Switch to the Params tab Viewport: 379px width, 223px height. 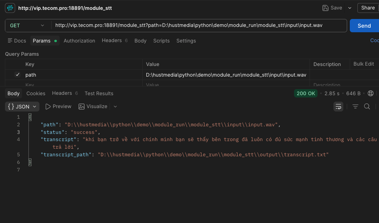pyautogui.click(x=45, y=41)
